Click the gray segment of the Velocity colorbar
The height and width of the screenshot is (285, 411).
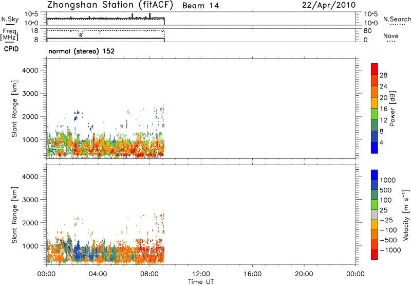point(375,215)
